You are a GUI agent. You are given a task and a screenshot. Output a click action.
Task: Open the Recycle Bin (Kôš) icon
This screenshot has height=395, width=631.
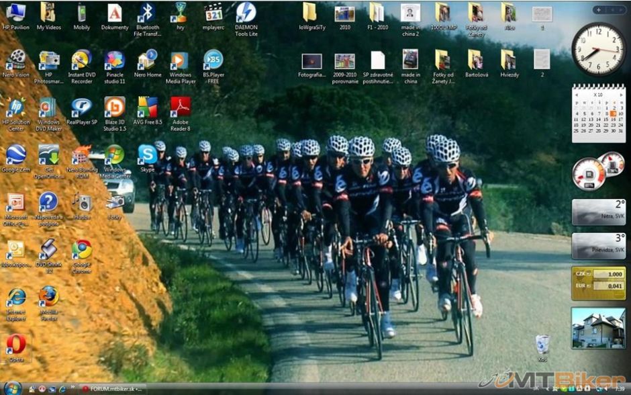pos(542,345)
